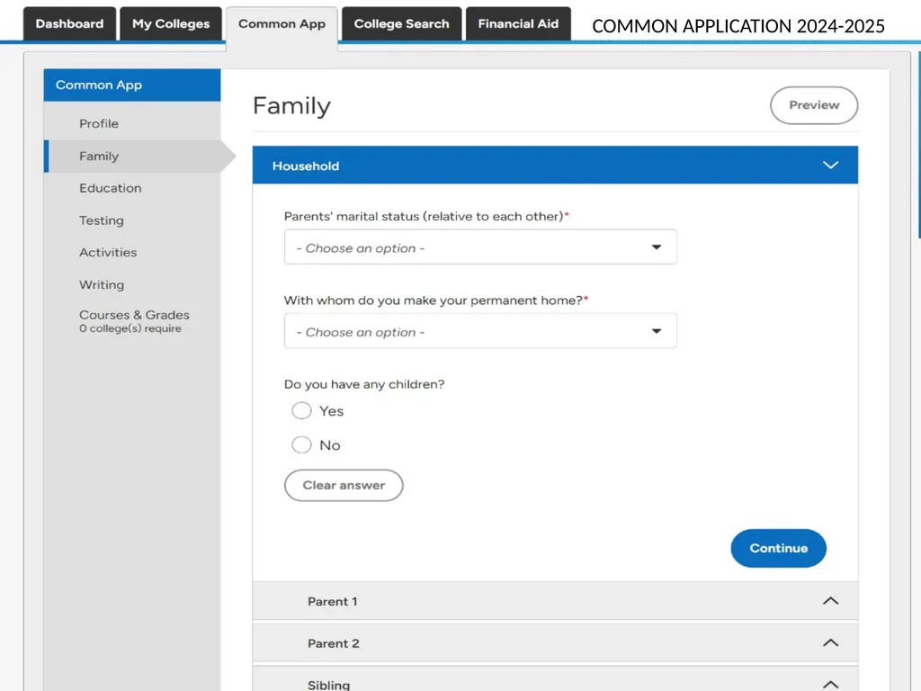Go to Financial Aid tab
This screenshot has width=921, height=691.
[x=518, y=23]
